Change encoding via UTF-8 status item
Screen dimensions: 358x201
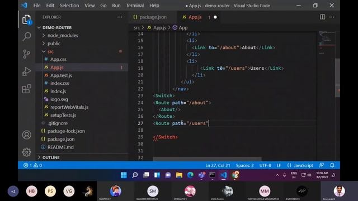(265, 165)
